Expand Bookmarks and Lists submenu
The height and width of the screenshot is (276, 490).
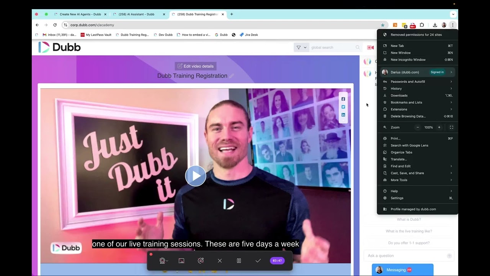click(x=418, y=102)
